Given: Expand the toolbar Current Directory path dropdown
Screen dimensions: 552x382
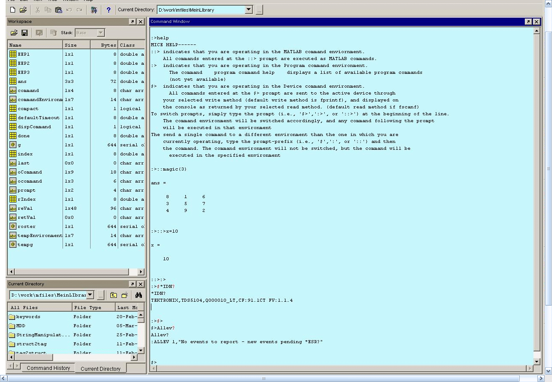Looking at the screenshot, I should [248, 10].
